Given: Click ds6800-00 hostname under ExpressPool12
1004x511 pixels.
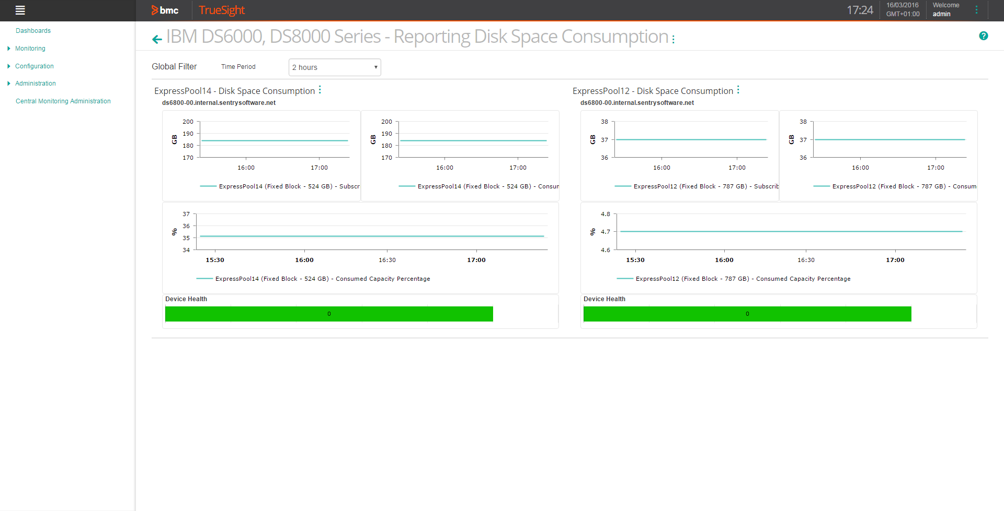Looking at the screenshot, I should pos(637,103).
